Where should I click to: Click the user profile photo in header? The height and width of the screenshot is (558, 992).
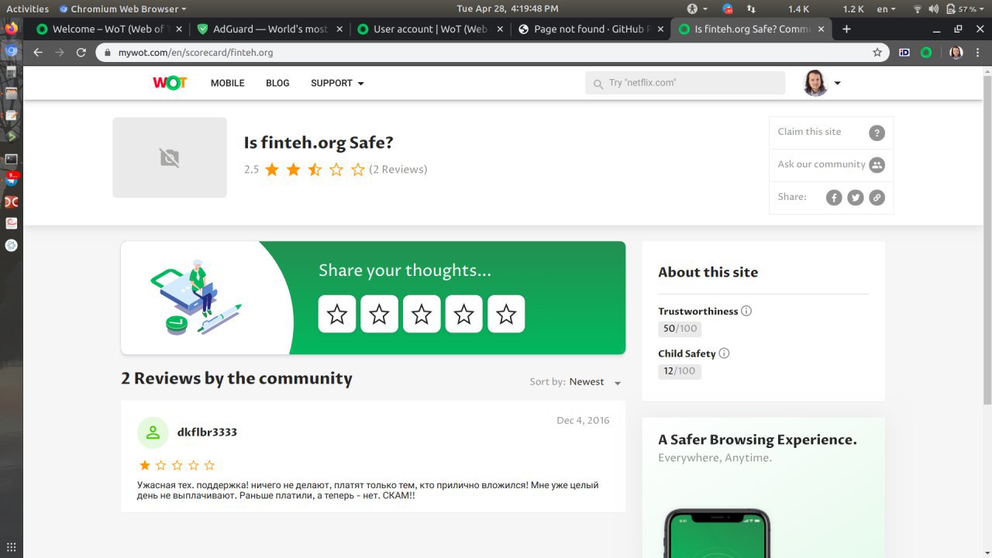coord(815,83)
